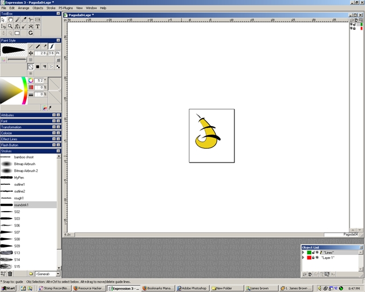Screen dimensions: 365x292
Task: Click the stroke width input field
Action: (44, 53)
